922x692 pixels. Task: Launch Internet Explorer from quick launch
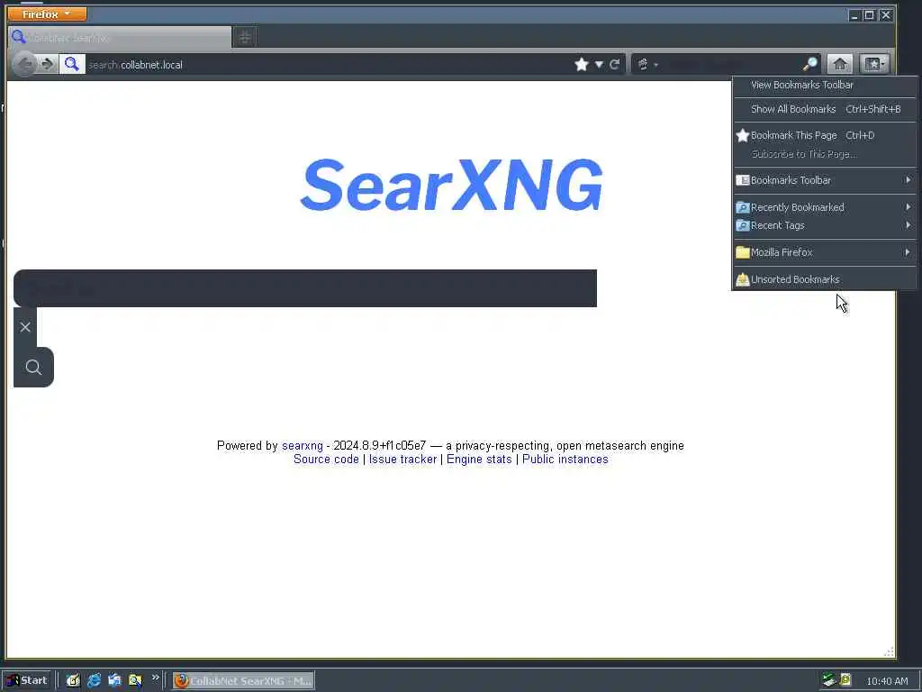click(x=94, y=681)
